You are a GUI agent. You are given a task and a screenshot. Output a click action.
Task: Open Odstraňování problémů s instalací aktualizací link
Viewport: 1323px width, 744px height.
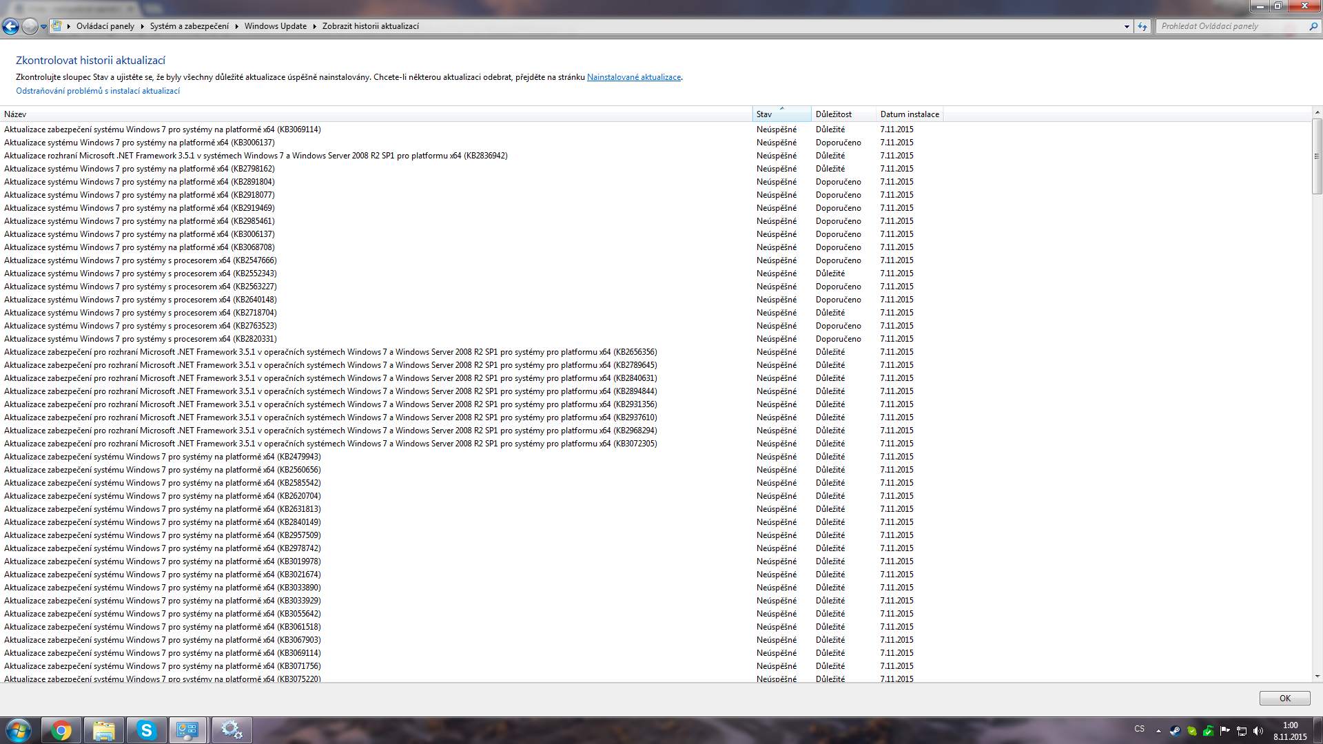(x=98, y=91)
